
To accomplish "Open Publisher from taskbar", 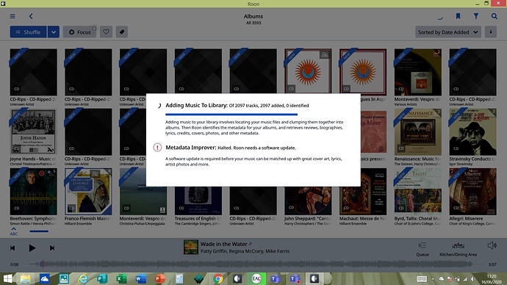I will coord(102,278).
